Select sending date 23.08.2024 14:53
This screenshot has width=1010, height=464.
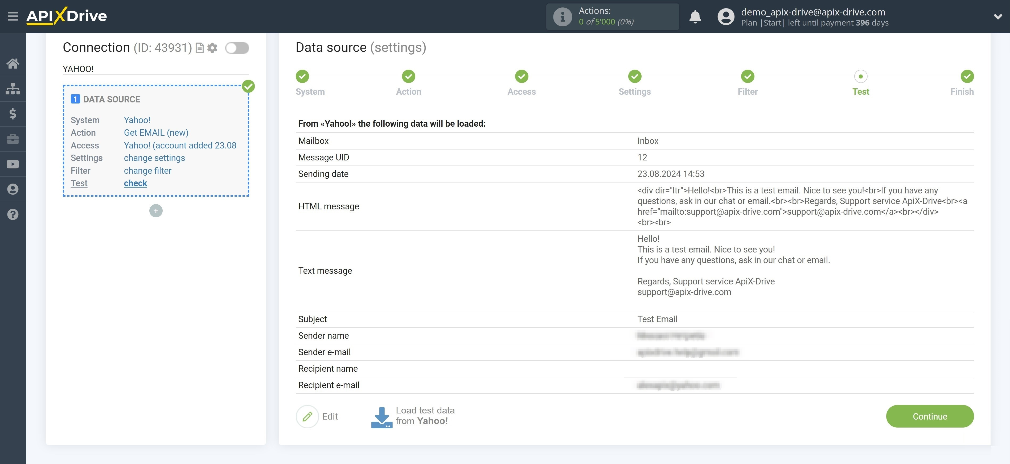671,174
